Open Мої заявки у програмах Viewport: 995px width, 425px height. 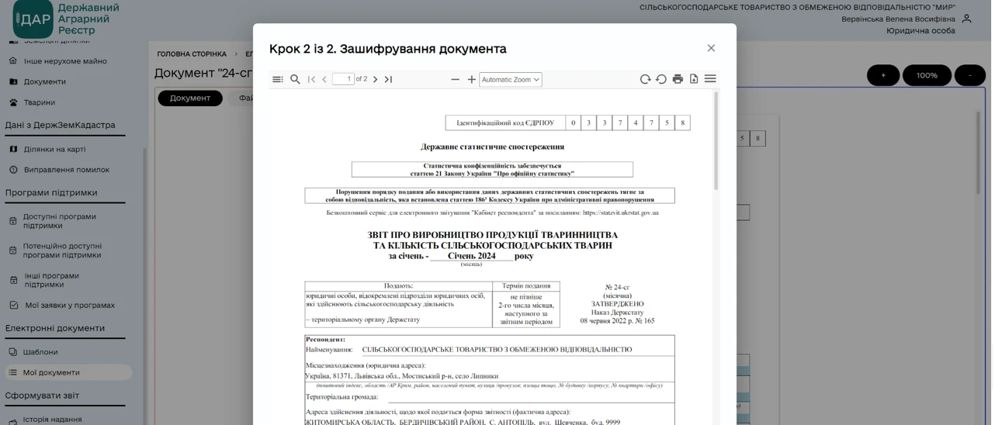pyautogui.click(x=70, y=306)
